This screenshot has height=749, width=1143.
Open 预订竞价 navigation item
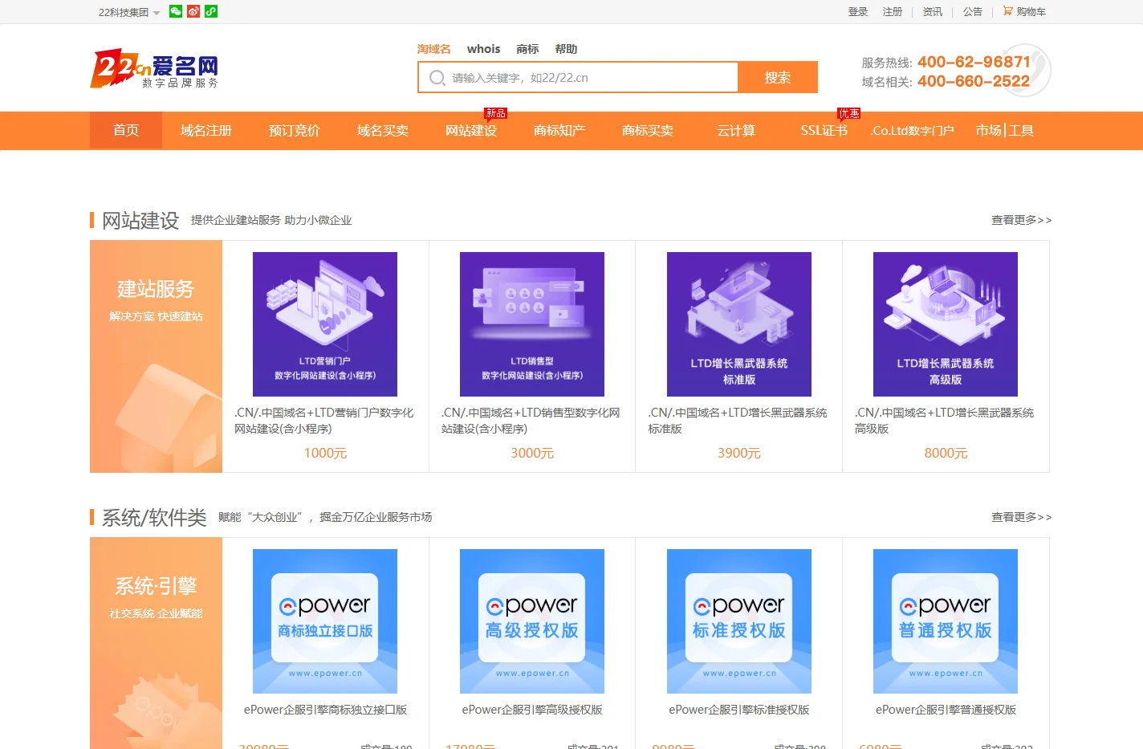click(x=295, y=130)
